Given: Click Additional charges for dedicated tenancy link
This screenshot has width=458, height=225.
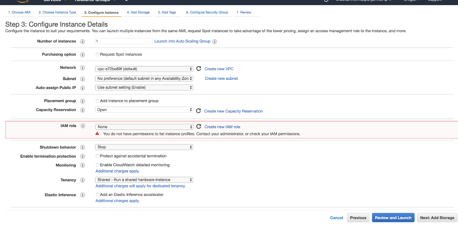Looking at the screenshot, I should click(141, 186).
